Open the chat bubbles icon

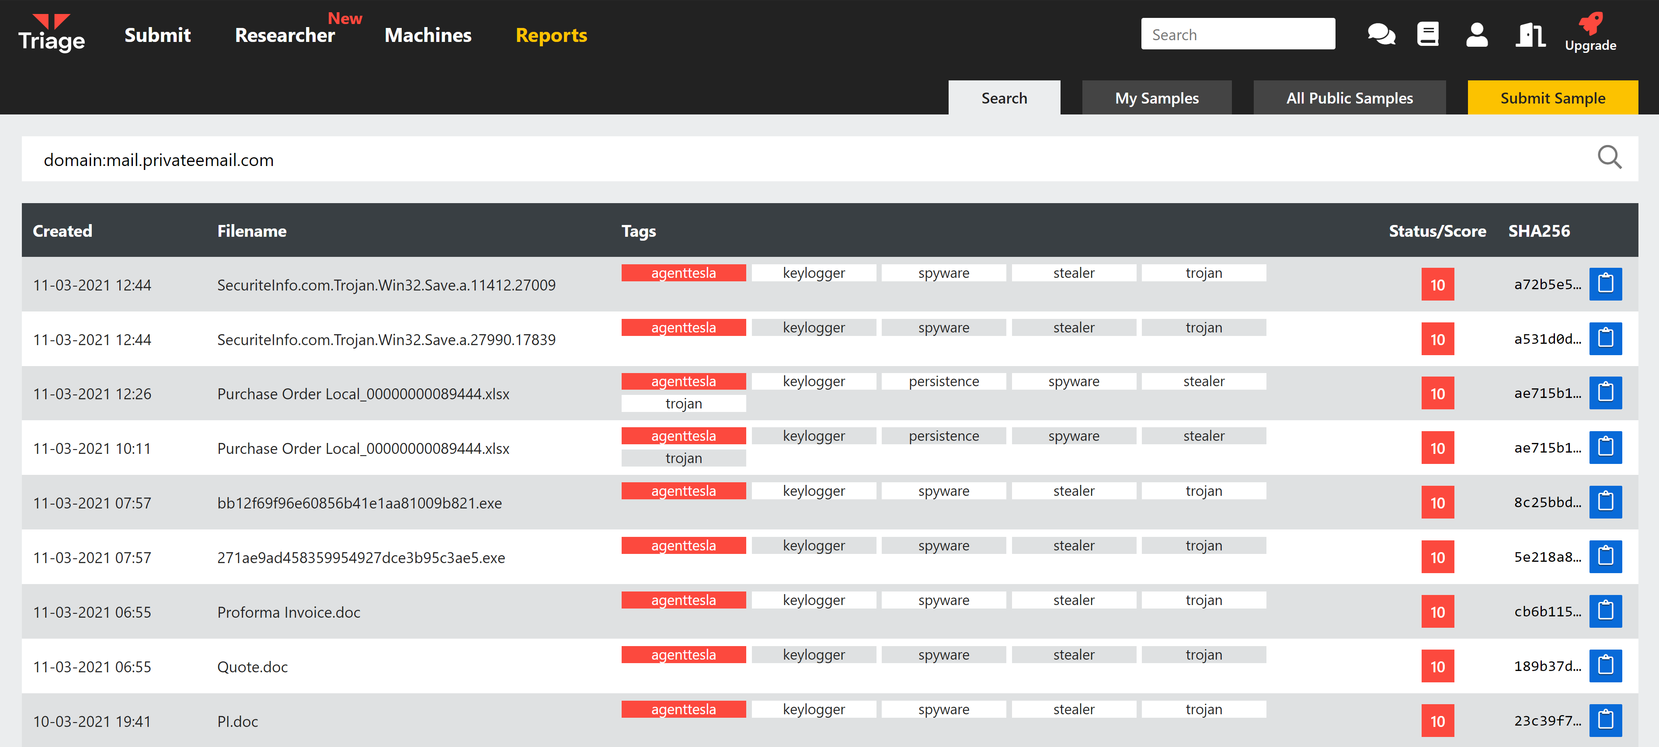click(x=1381, y=34)
